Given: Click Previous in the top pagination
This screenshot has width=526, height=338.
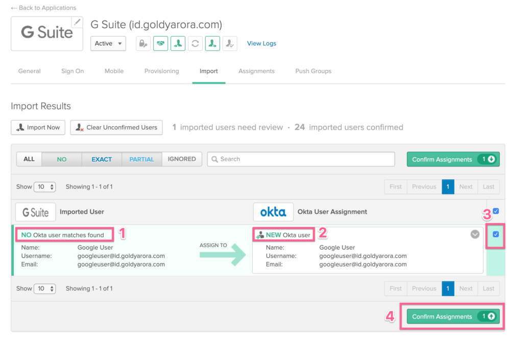Looking at the screenshot, I should pyautogui.click(x=424, y=187).
